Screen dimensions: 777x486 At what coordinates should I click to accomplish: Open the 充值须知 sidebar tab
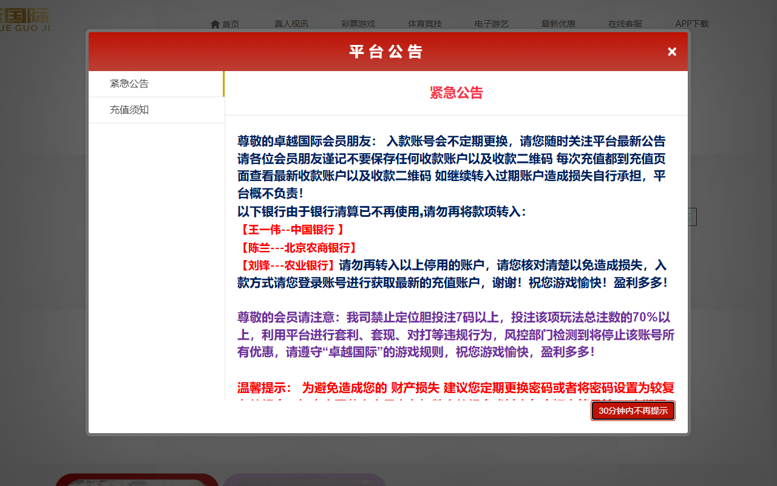pyautogui.click(x=156, y=110)
